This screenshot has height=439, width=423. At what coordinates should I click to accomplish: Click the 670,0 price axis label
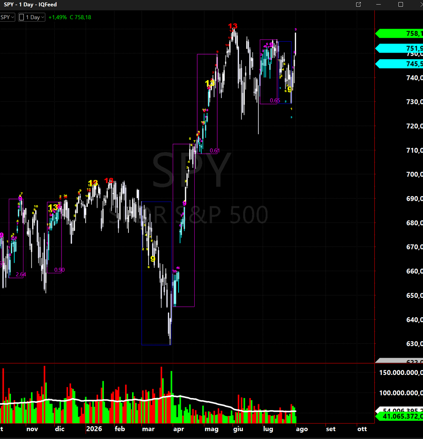point(415,247)
